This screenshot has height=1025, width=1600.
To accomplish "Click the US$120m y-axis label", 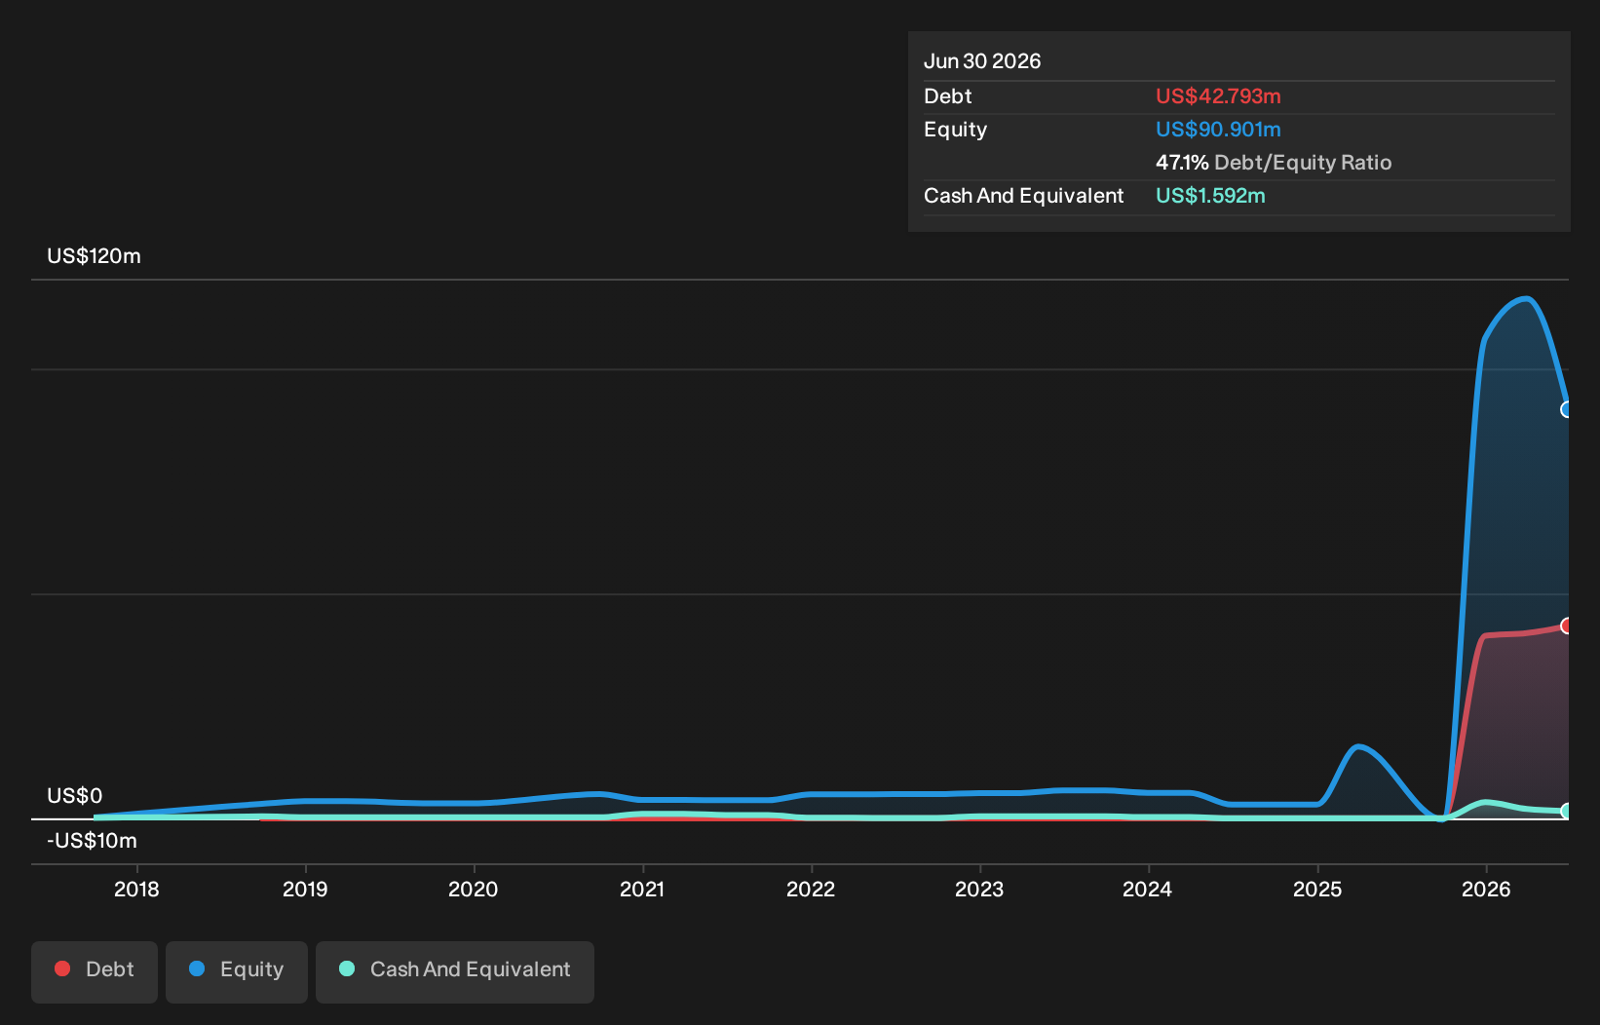I will click(95, 256).
